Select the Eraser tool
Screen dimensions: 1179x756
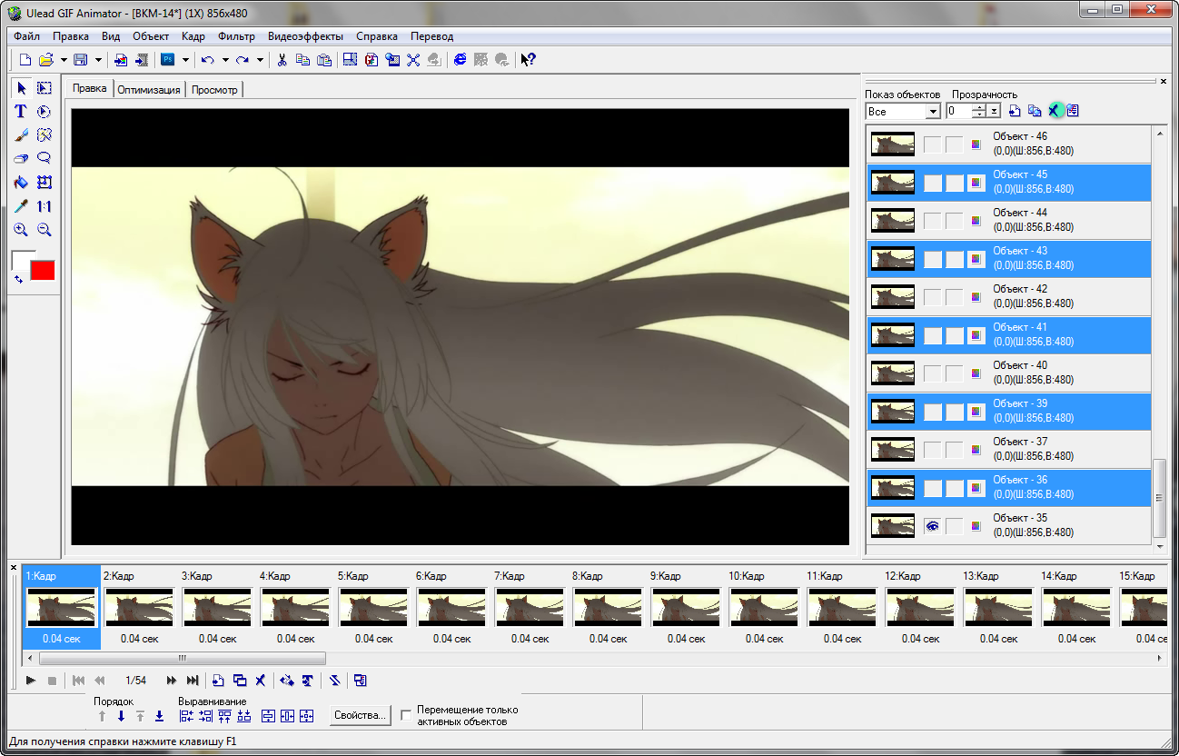coord(21,159)
